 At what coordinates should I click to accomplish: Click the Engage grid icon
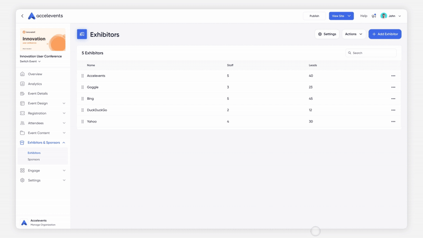(22, 170)
